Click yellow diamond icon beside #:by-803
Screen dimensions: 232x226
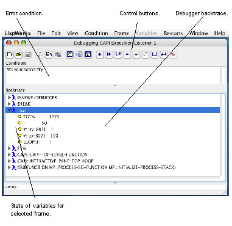pos(19,129)
